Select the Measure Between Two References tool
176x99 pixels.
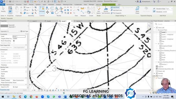(x=82, y=12)
